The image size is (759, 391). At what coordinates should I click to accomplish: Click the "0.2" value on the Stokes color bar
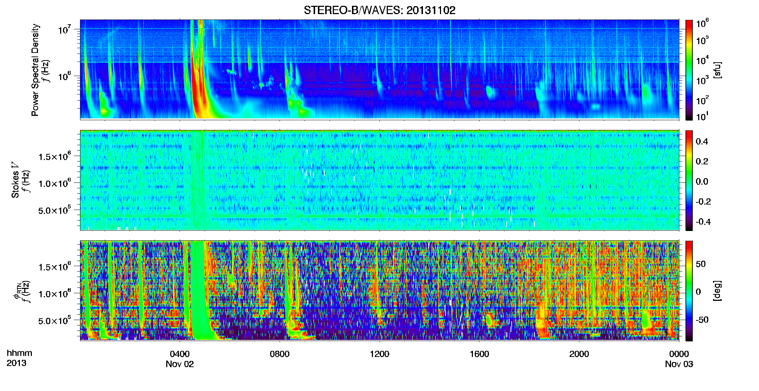702,161
